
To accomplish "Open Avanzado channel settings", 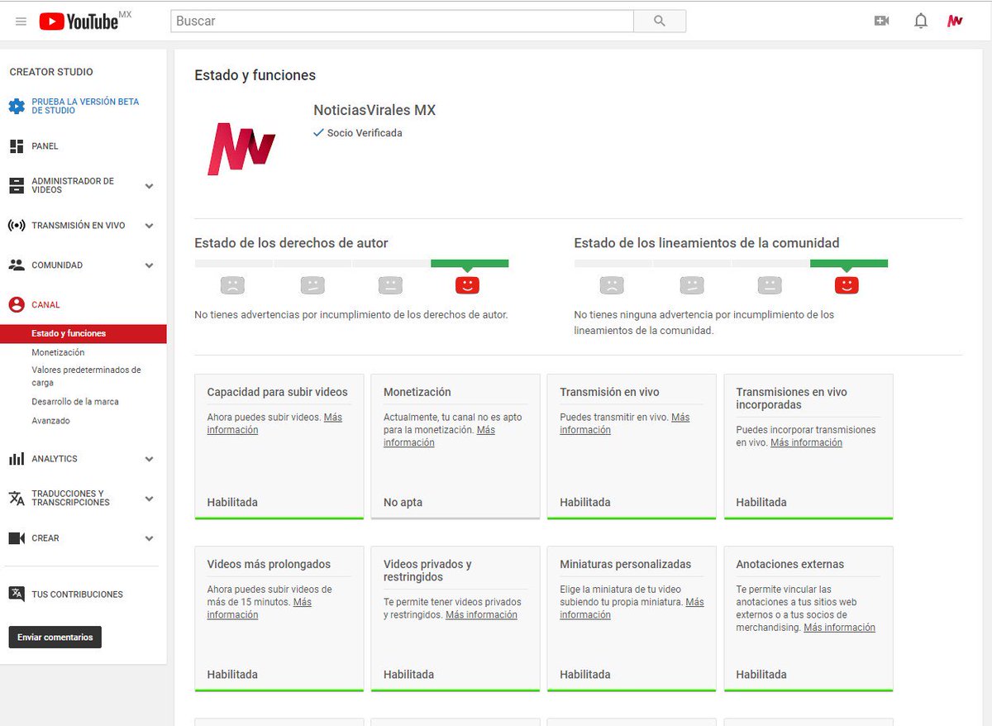I will (x=50, y=420).
